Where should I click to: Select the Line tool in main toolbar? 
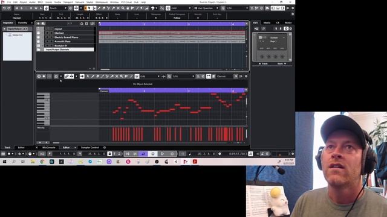[137, 8]
